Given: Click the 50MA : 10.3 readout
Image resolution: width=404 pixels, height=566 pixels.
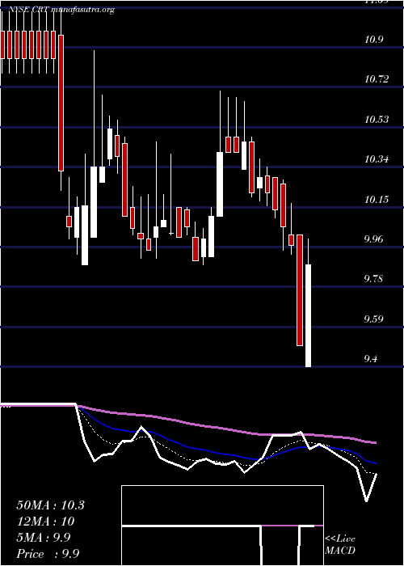Looking at the screenshot, I should coord(50,505).
